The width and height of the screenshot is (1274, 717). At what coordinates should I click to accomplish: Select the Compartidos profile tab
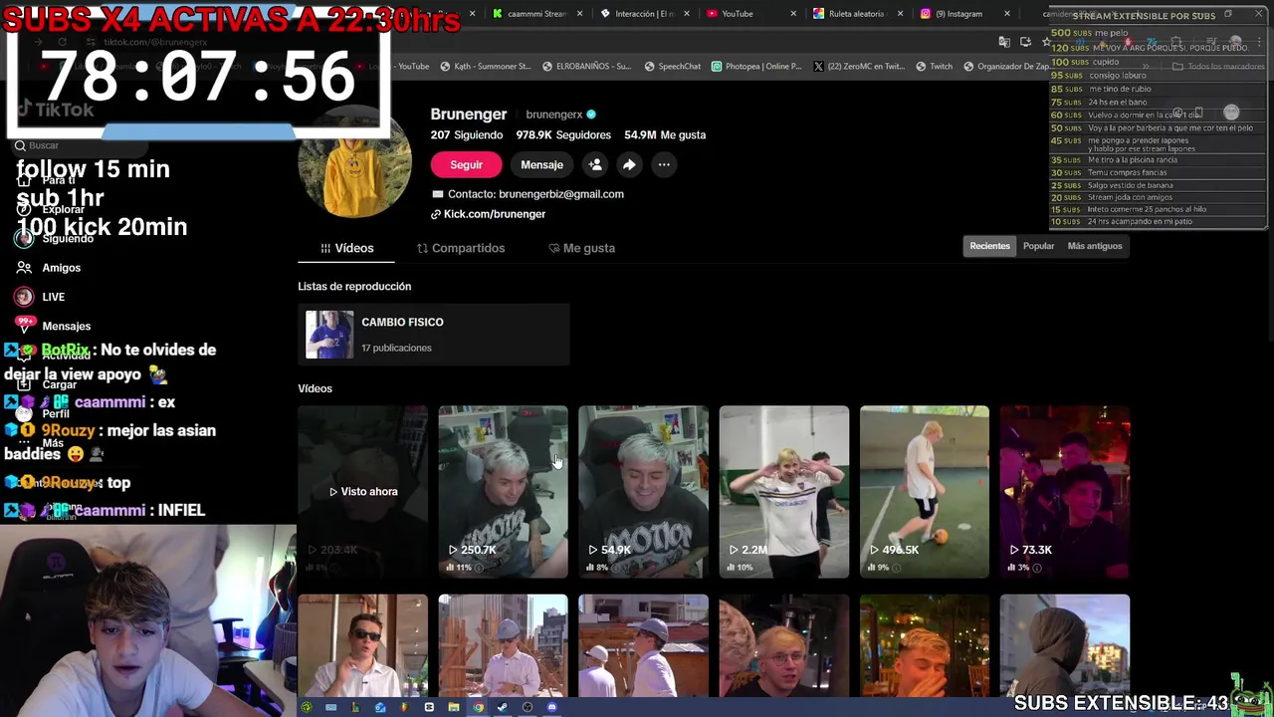(x=461, y=248)
